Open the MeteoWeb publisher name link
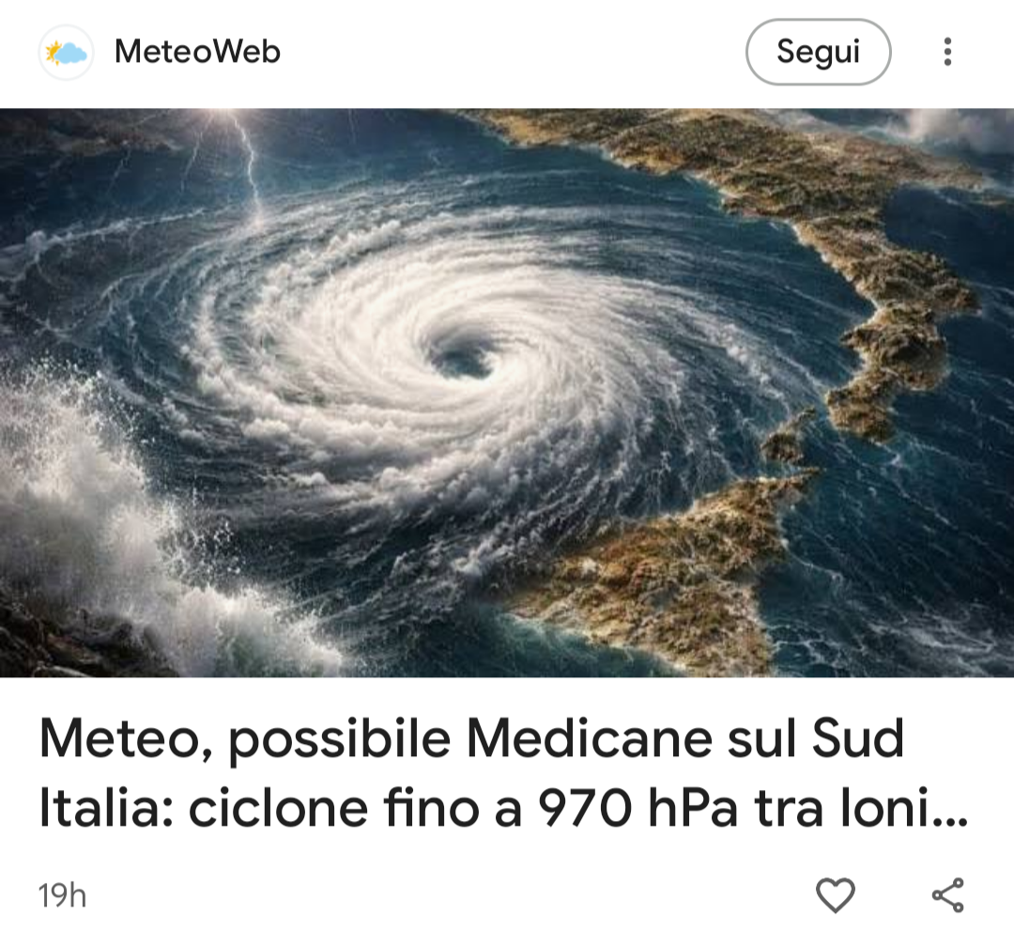 [x=197, y=52]
